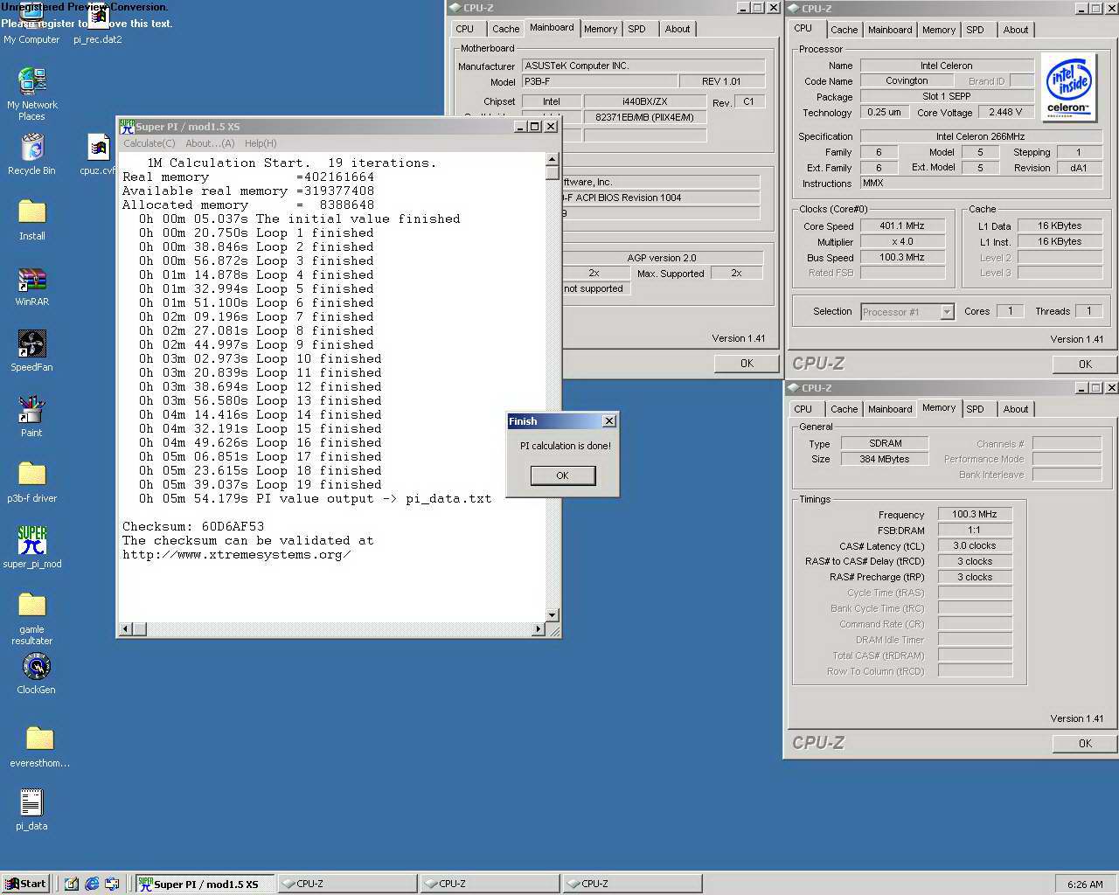Click the memory Size 384 MBytes field
This screenshot has height=895, width=1119.
click(x=885, y=459)
